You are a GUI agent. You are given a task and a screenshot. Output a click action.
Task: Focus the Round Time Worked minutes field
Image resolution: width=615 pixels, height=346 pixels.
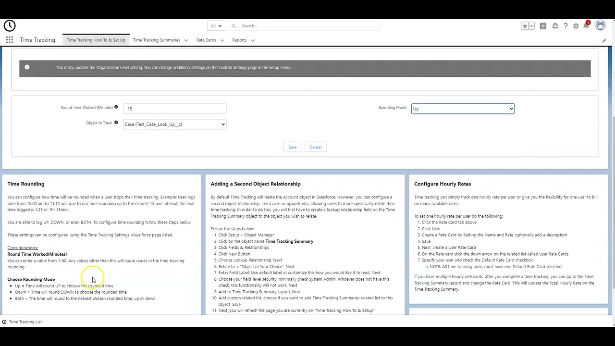pos(174,109)
